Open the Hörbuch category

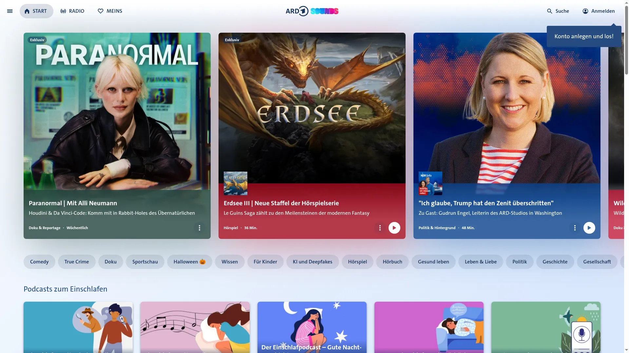392,262
